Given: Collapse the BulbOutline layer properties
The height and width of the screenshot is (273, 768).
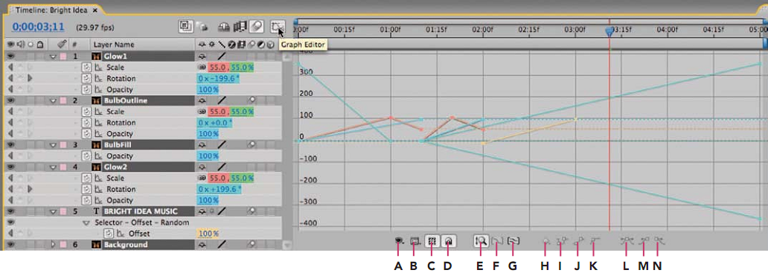Looking at the screenshot, I should [54, 100].
